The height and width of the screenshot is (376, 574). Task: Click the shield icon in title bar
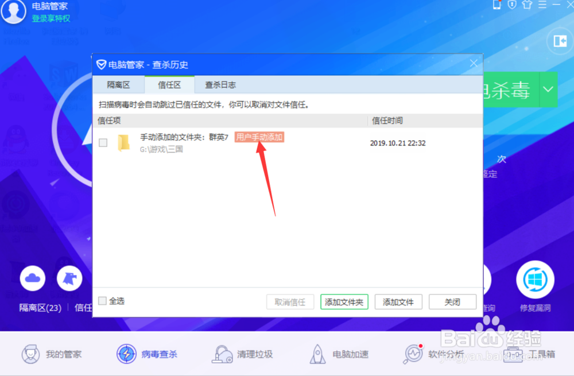(x=512, y=5)
